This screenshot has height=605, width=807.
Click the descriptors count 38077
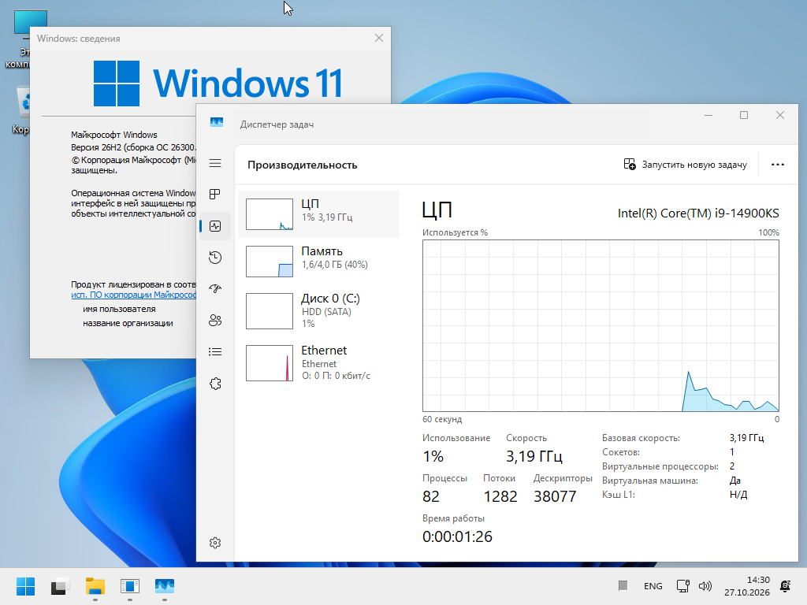[x=555, y=496]
